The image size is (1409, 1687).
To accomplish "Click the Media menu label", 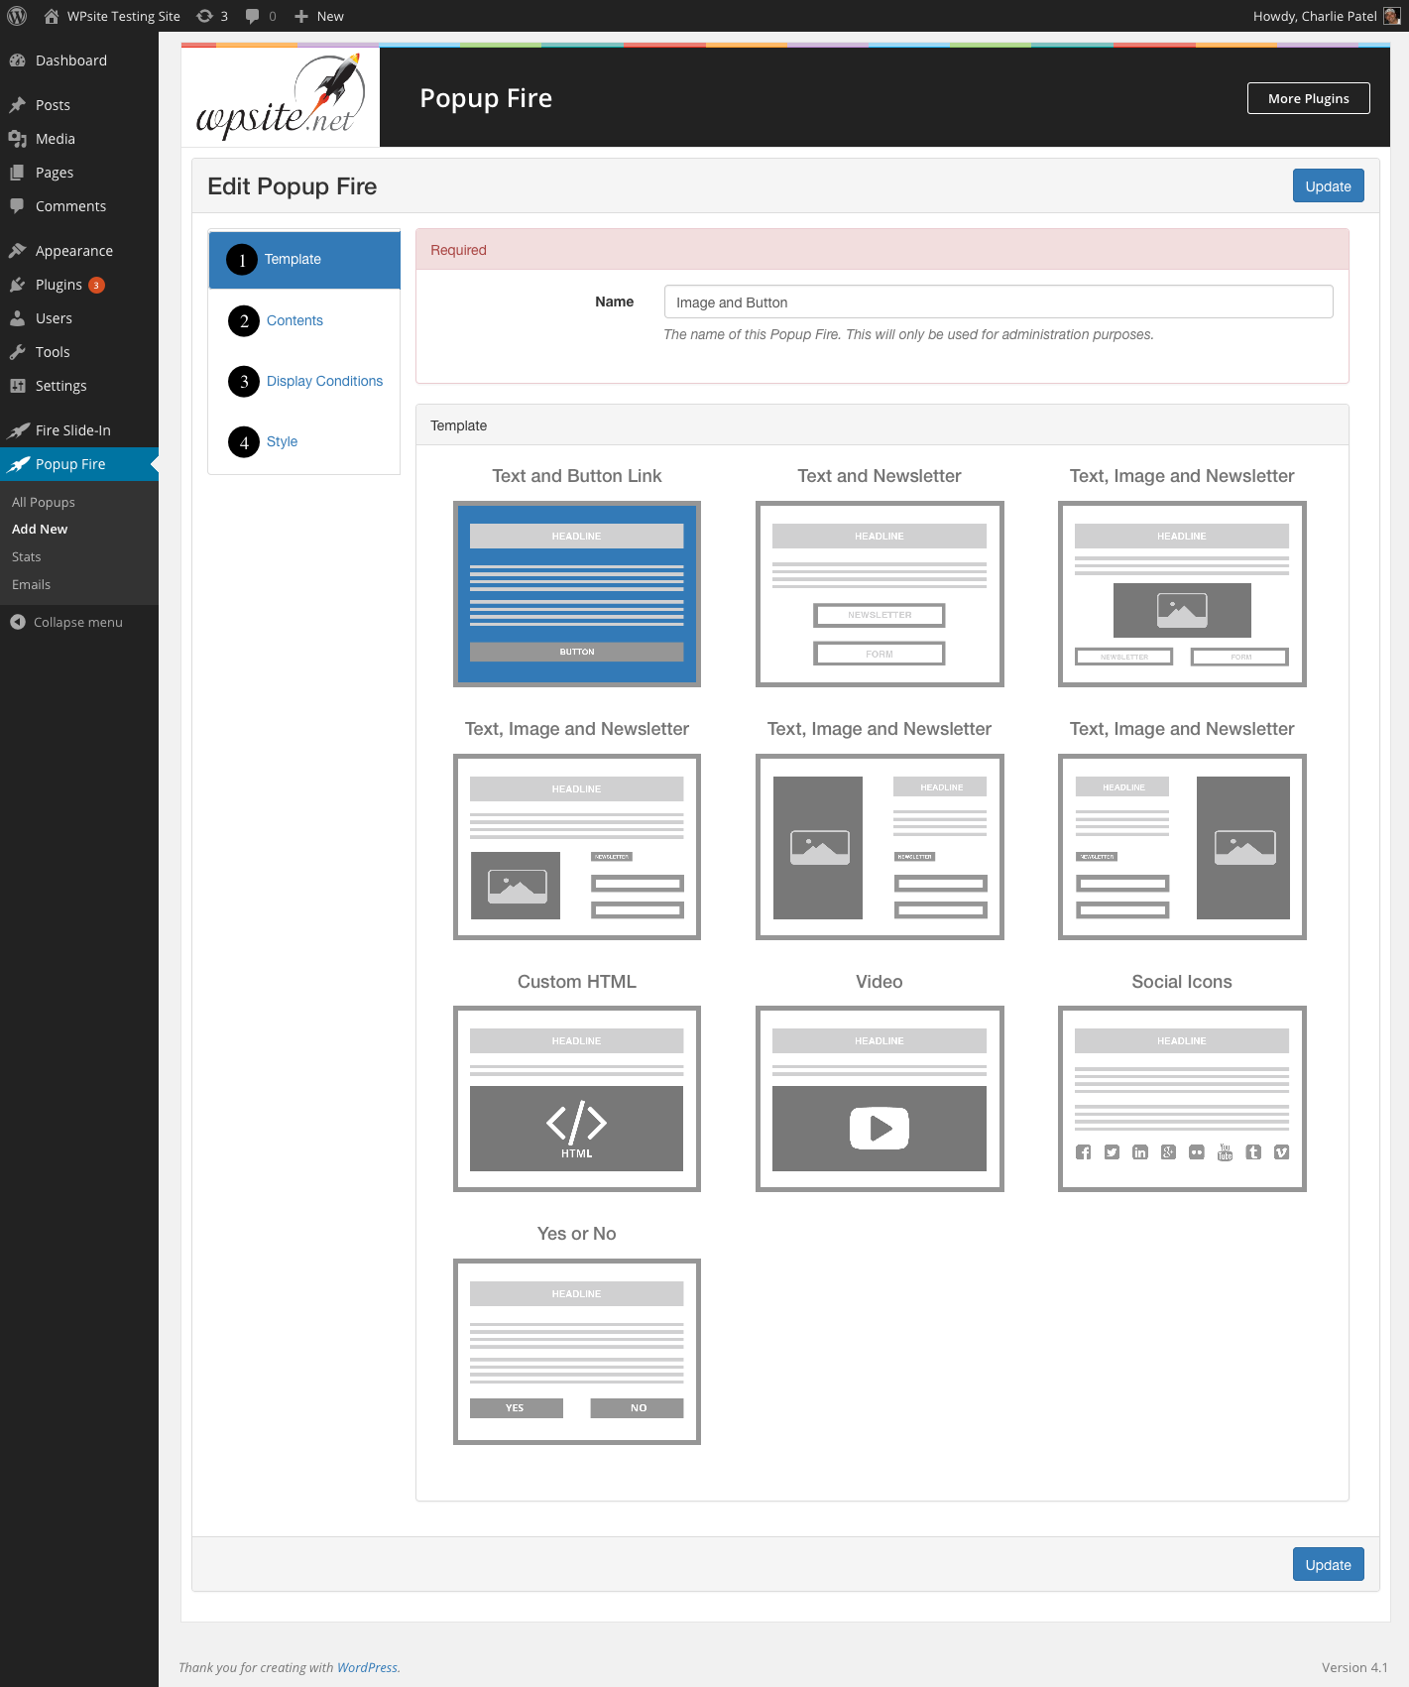I will (56, 139).
